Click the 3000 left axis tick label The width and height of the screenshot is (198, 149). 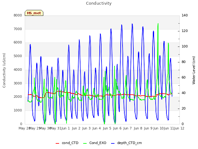(18, 83)
